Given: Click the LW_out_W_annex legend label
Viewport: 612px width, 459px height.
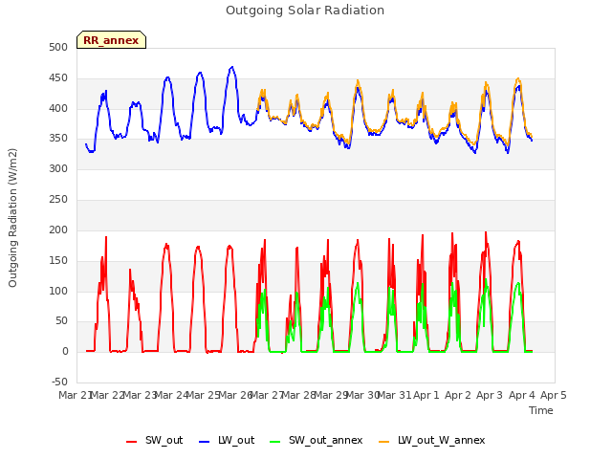Looking at the screenshot, I should tap(442, 440).
